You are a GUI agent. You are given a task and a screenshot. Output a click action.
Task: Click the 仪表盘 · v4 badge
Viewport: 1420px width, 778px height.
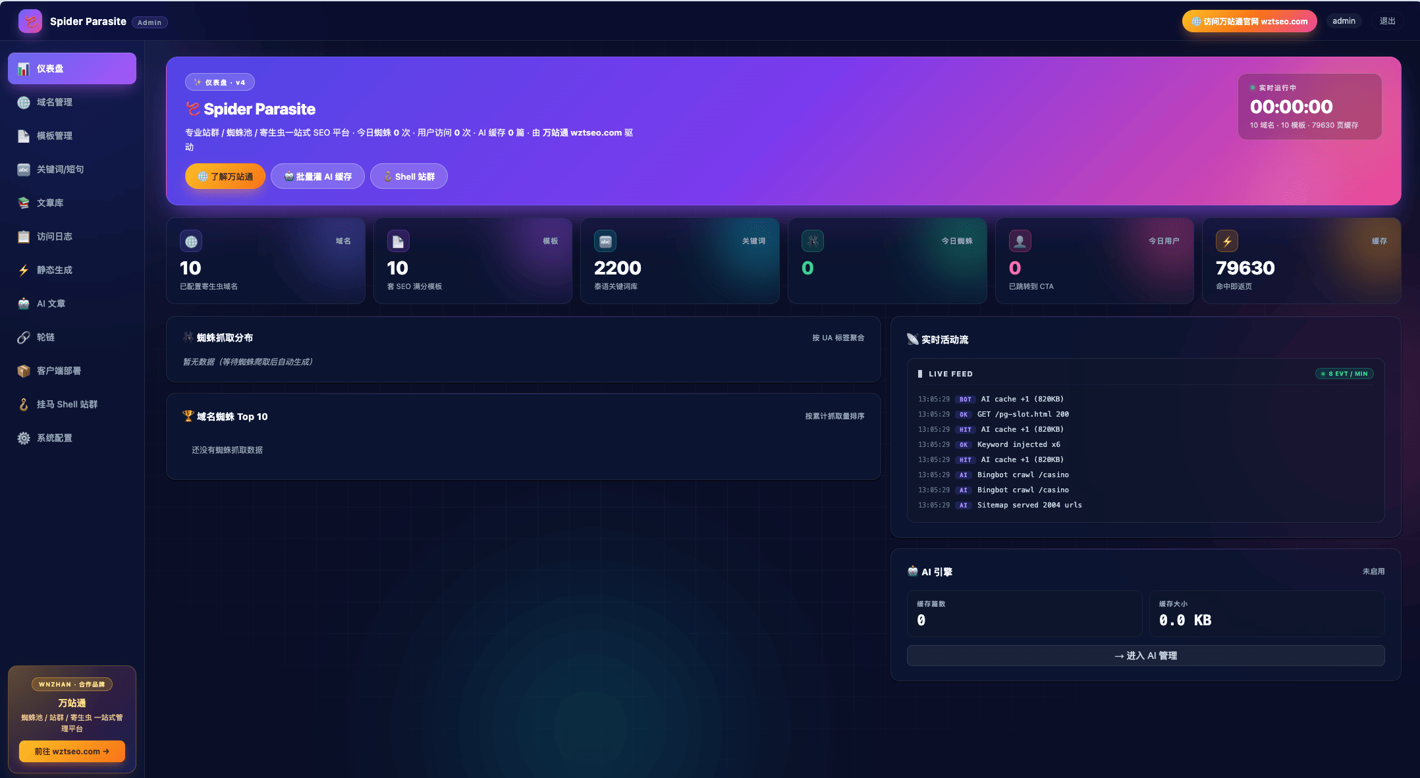220,82
